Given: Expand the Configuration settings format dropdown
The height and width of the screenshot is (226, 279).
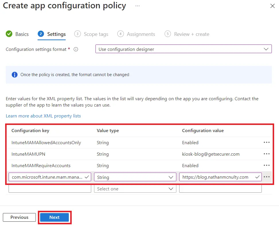Looking at the screenshot, I should 183,49.
